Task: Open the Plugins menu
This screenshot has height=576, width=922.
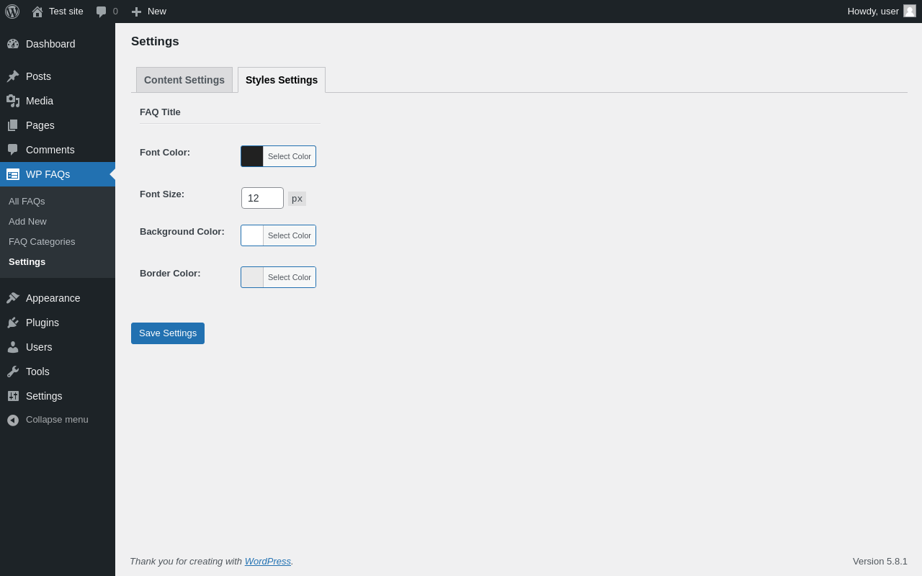Action: click(x=58, y=323)
